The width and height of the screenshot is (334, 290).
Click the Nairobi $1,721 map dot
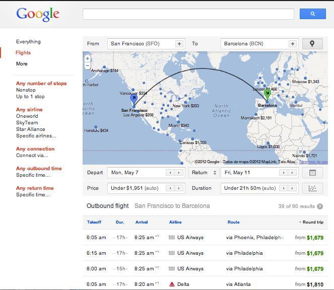click(304, 152)
